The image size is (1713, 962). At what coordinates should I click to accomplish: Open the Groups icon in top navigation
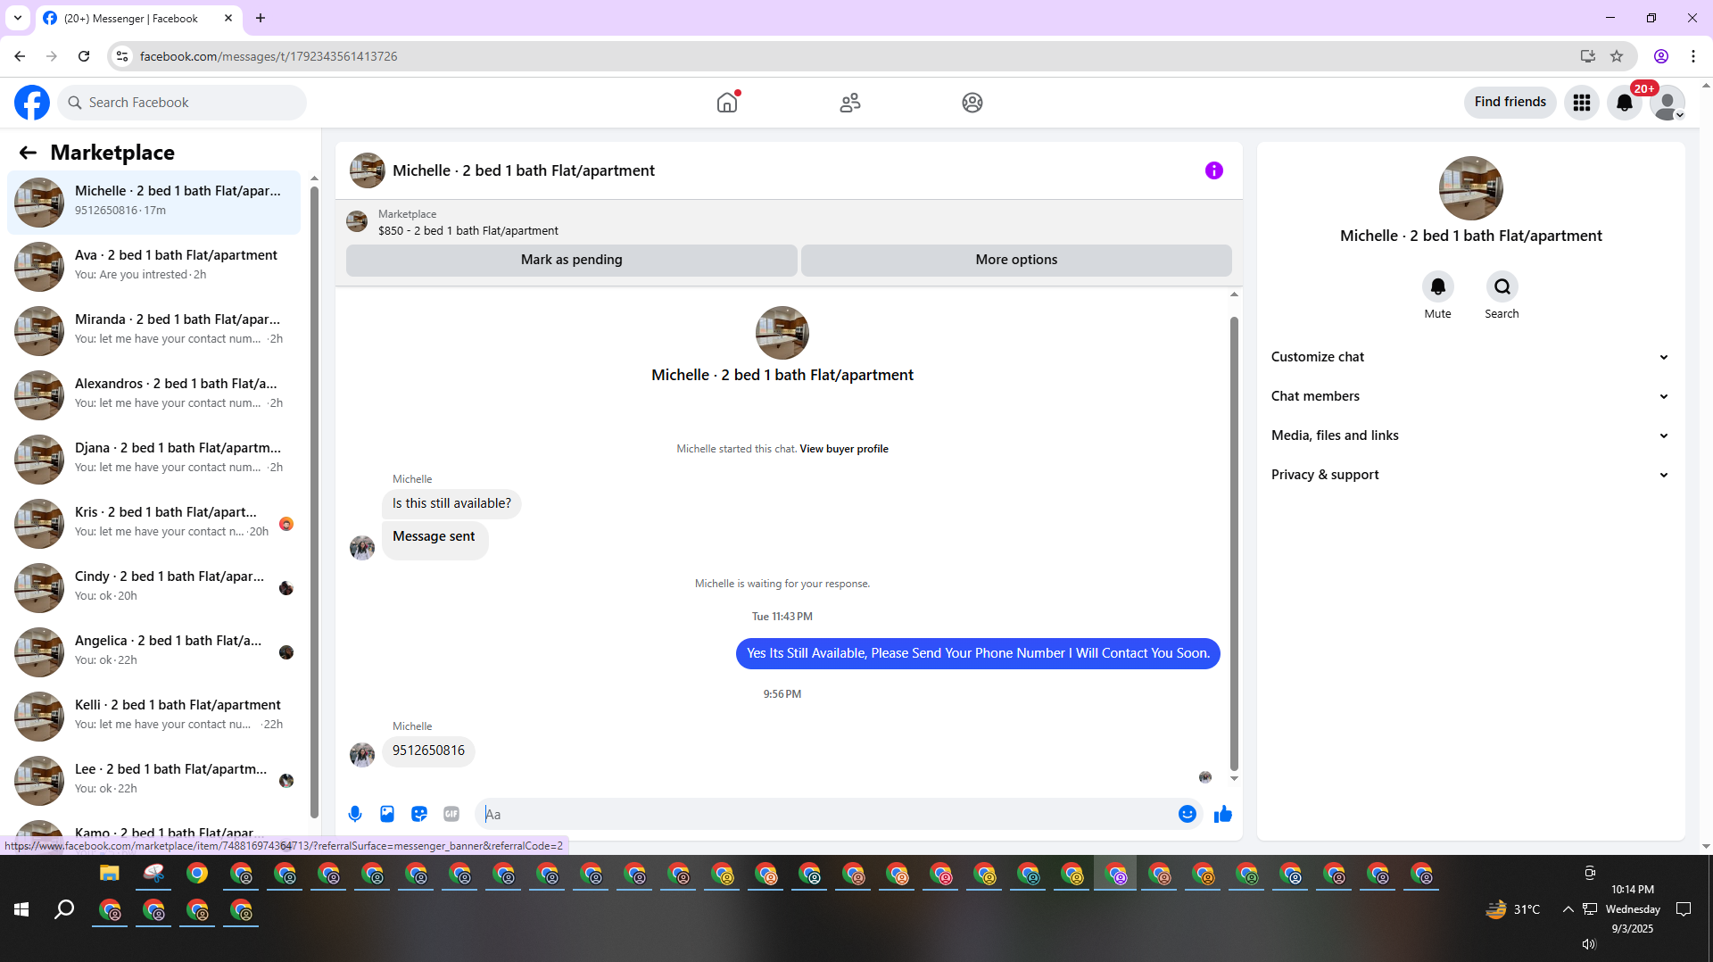pyautogui.click(x=972, y=103)
